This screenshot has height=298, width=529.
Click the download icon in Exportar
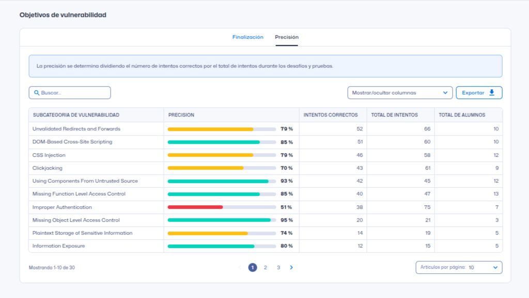pyautogui.click(x=492, y=93)
